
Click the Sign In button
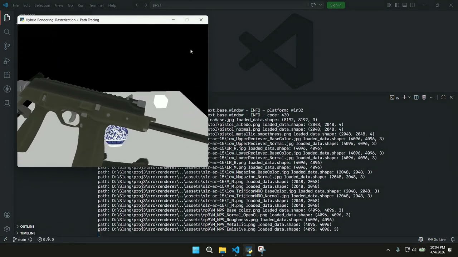[x=336, y=5]
